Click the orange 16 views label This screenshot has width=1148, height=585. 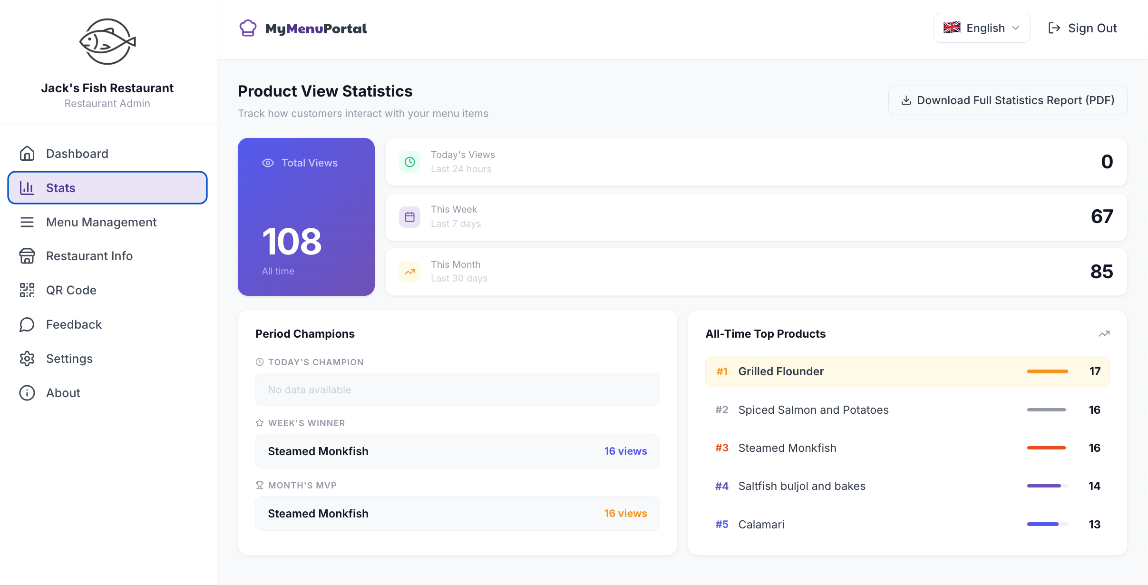[625, 513]
